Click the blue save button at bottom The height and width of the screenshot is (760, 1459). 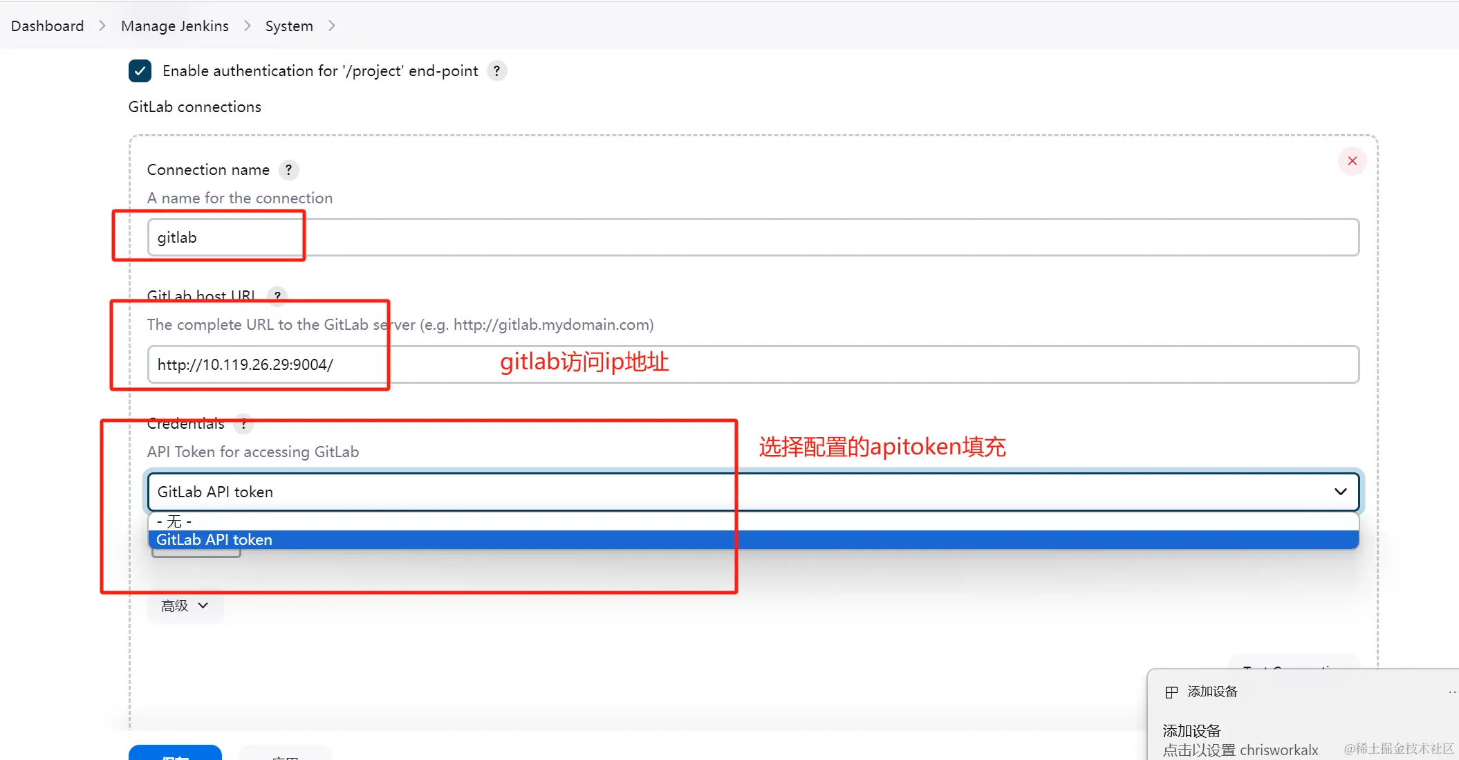[175, 752]
